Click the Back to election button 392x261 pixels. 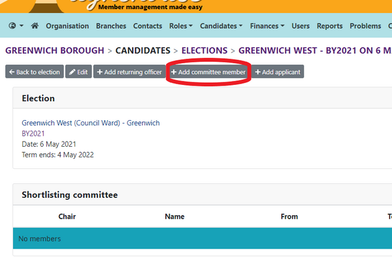pos(35,72)
